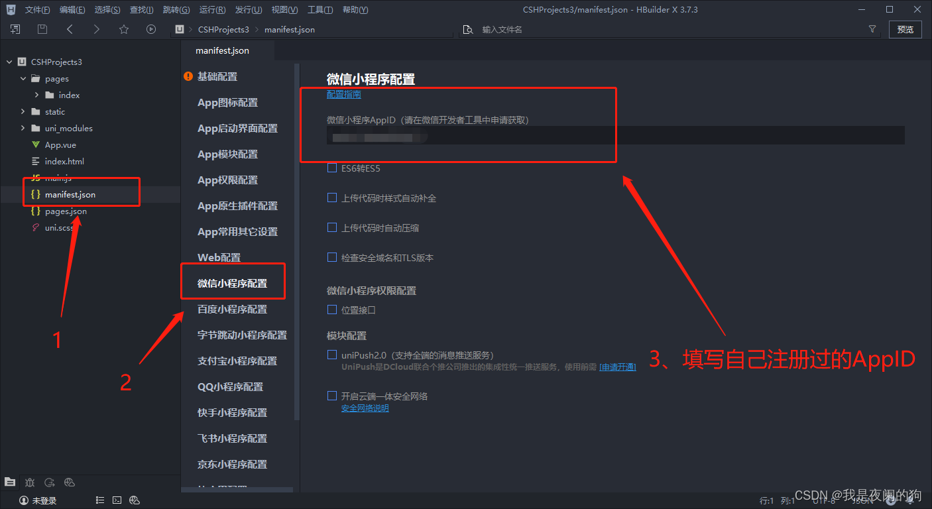The image size is (932, 509).
Task: Click the sync refresh icon at bottom
Action: (x=50, y=482)
